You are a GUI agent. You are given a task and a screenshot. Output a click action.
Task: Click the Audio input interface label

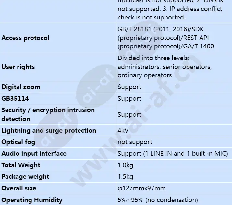coord(34,154)
